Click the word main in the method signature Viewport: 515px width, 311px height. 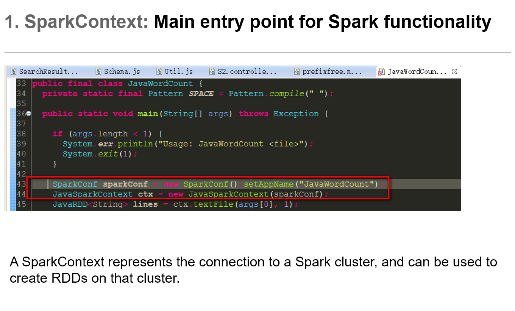point(148,114)
